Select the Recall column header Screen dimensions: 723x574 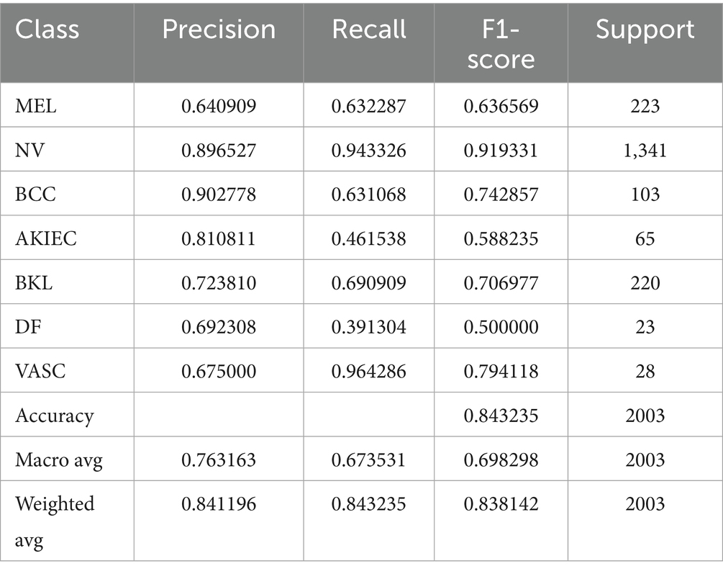(368, 30)
